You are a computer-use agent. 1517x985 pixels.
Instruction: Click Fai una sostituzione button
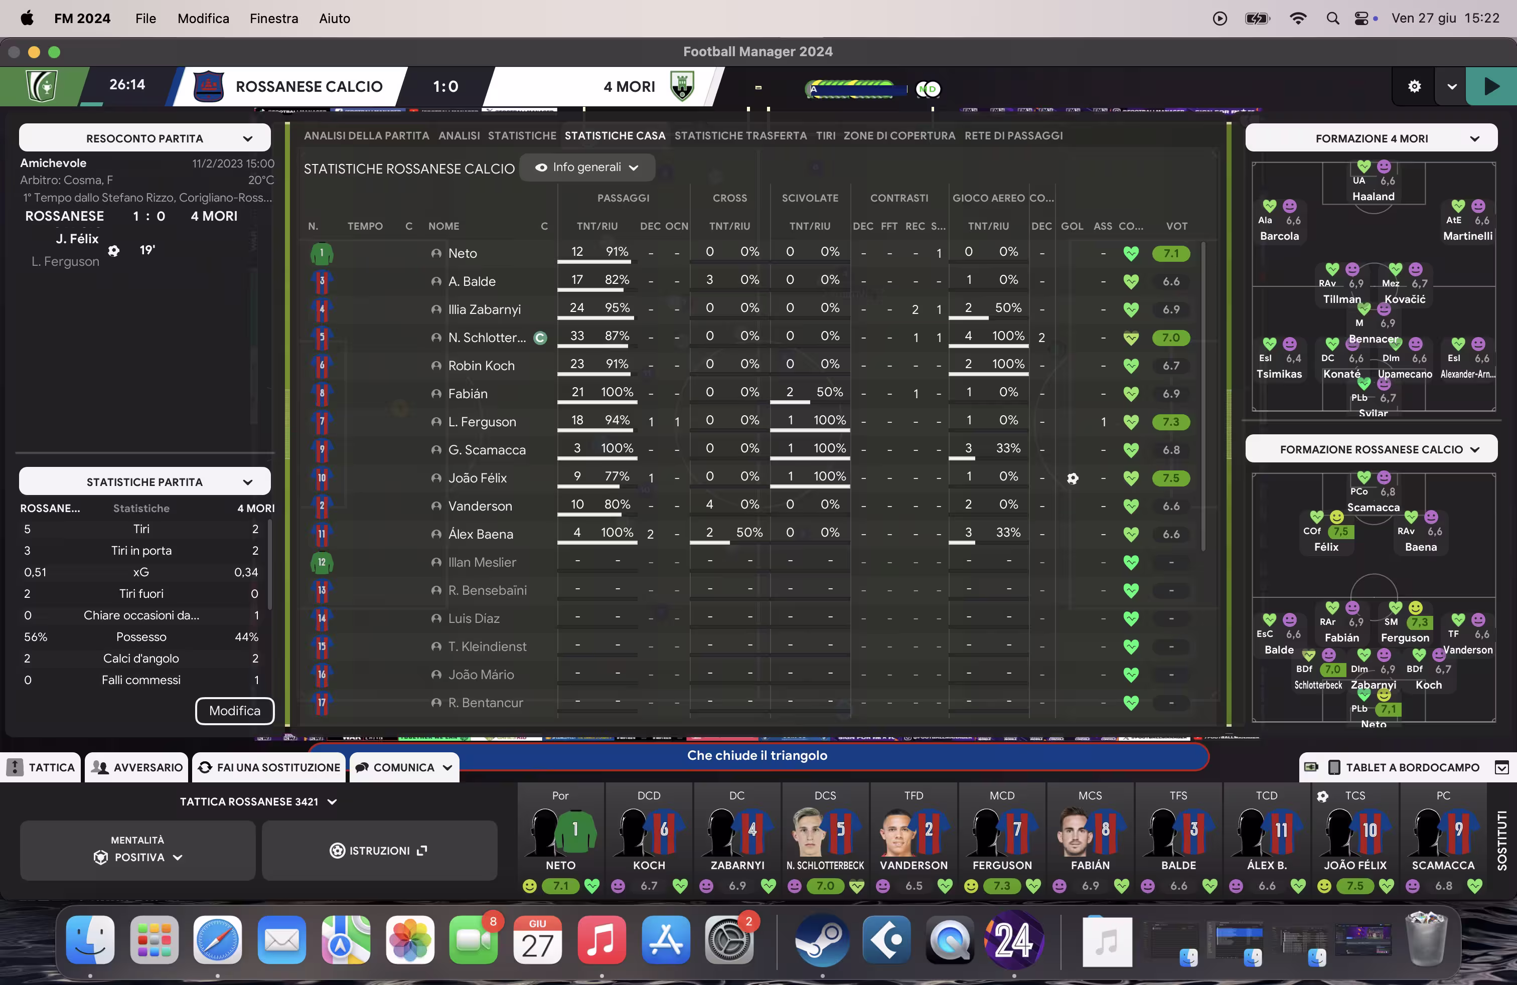tap(268, 767)
